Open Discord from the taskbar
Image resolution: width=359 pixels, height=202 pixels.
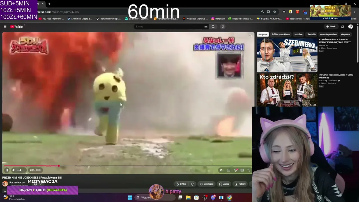(x=213, y=198)
